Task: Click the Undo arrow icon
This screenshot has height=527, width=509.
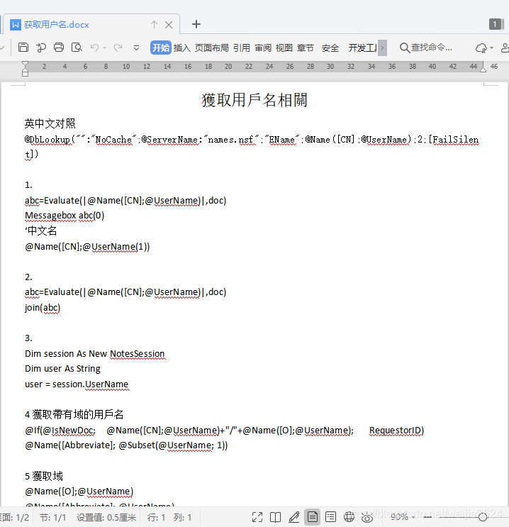Action: coord(94,48)
